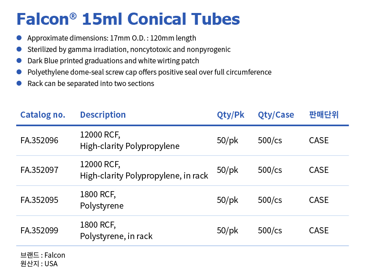Select catalog number FA.352097
Image resolution: width=365 pixels, height=278 pixels.
pos(39,170)
